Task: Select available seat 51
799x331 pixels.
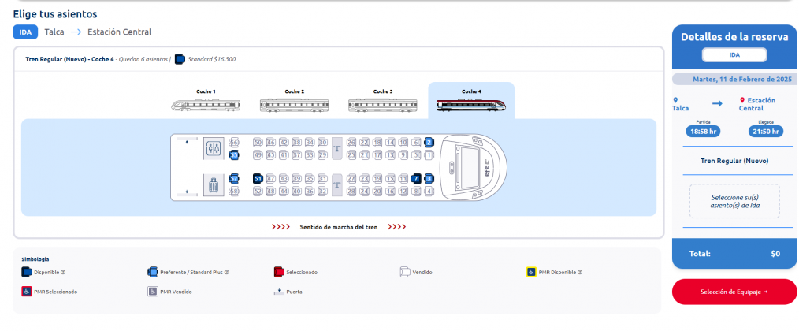Action: [258, 179]
